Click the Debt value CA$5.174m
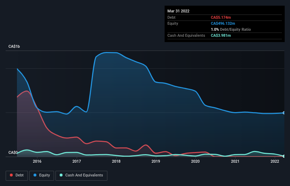 pyautogui.click(x=221, y=17)
